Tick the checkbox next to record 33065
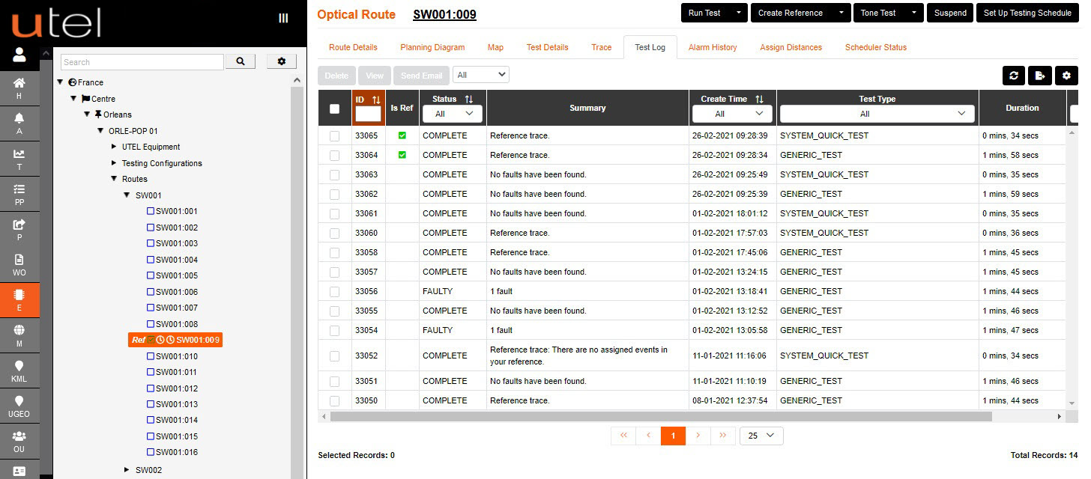Screen dimensions: 1091x479 click(x=334, y=135)
